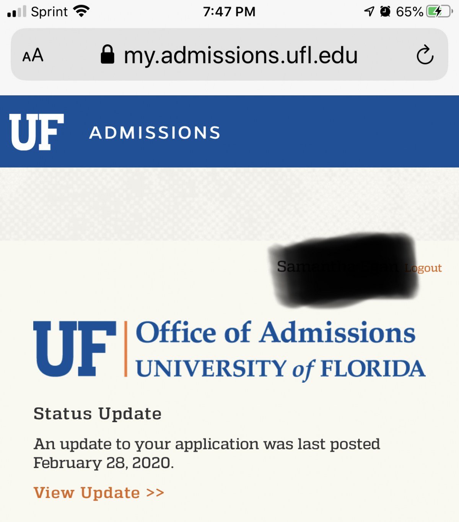Select the Status Update heading
Image resolution: width=459 pixels, height=522 pixels.
point(98,414)
